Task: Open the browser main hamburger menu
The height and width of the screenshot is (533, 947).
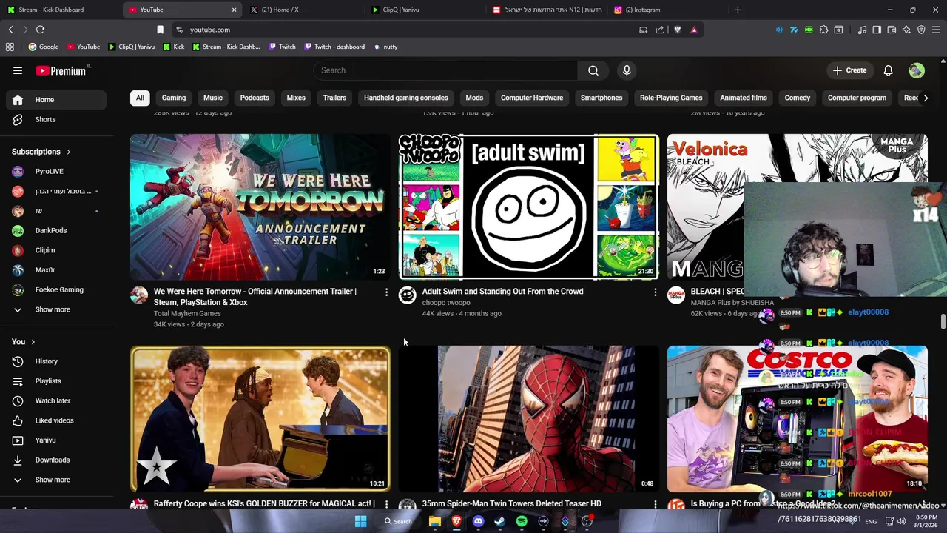Action: click(936, 30)
